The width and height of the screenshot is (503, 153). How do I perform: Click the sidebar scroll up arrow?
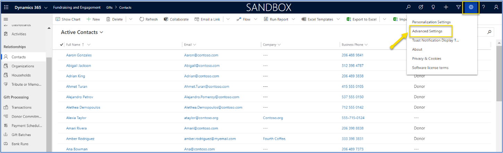coord(49,28)
